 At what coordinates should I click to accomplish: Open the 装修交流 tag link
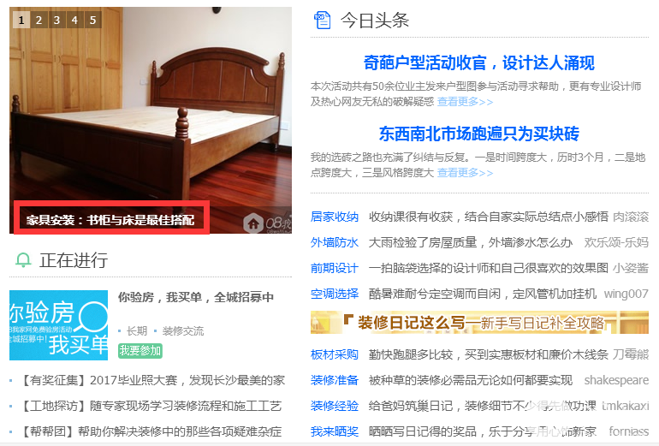pos(183,331)
